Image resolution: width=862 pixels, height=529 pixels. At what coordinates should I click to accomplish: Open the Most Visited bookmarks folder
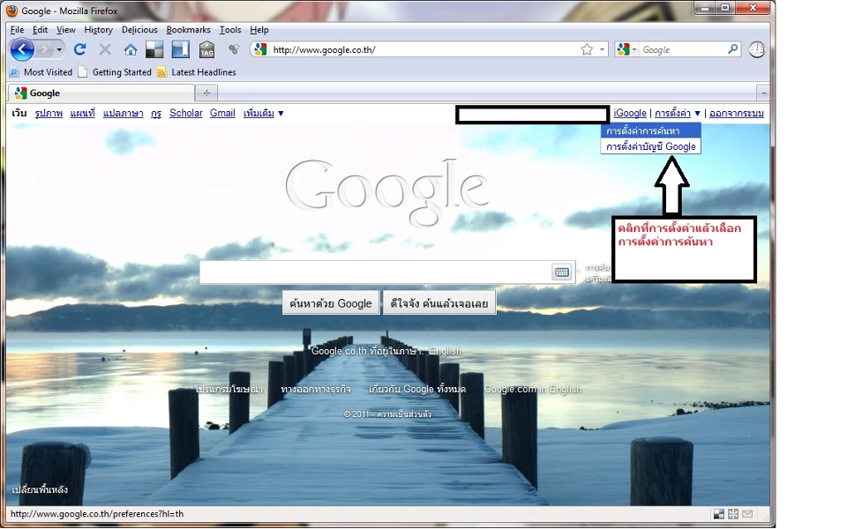[x=41, y=72]
